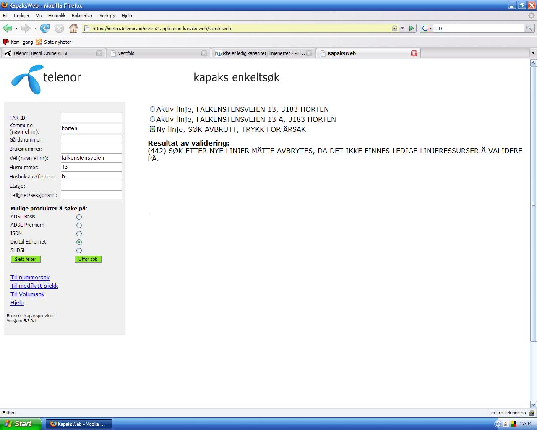Select Ny linje SØK AVBRUTT option
This screenshot has height=430, width=537.
153,129
